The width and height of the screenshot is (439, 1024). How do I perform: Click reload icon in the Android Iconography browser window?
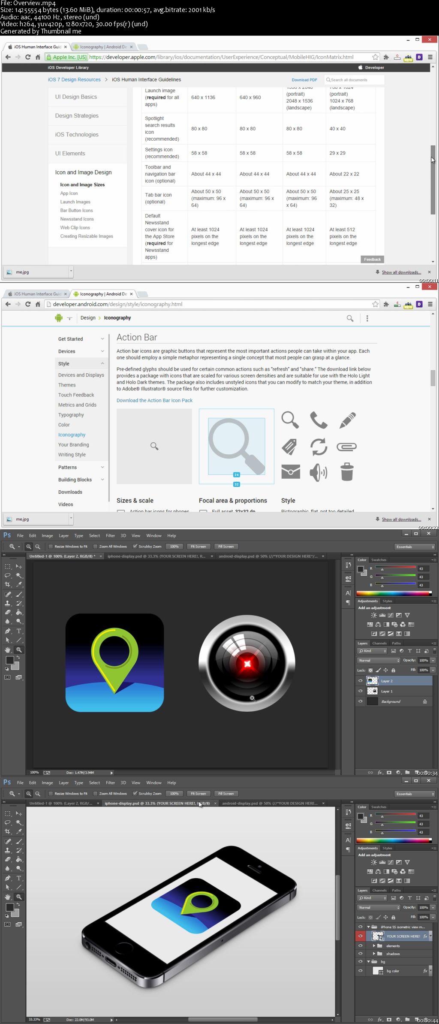tap(28, 304)
